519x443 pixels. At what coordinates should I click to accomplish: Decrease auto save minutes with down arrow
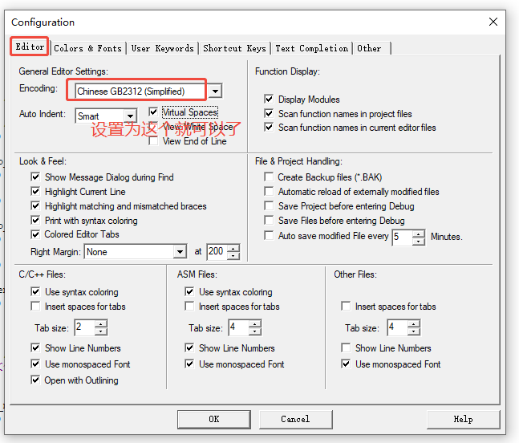(x=419, y=242)
